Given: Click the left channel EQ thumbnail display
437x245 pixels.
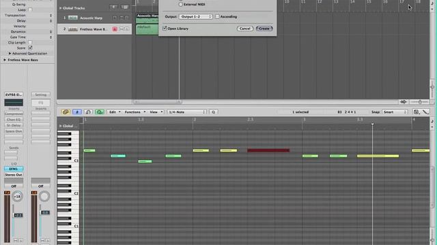Looking at the screenshot, I should click(x=14, y=103).
